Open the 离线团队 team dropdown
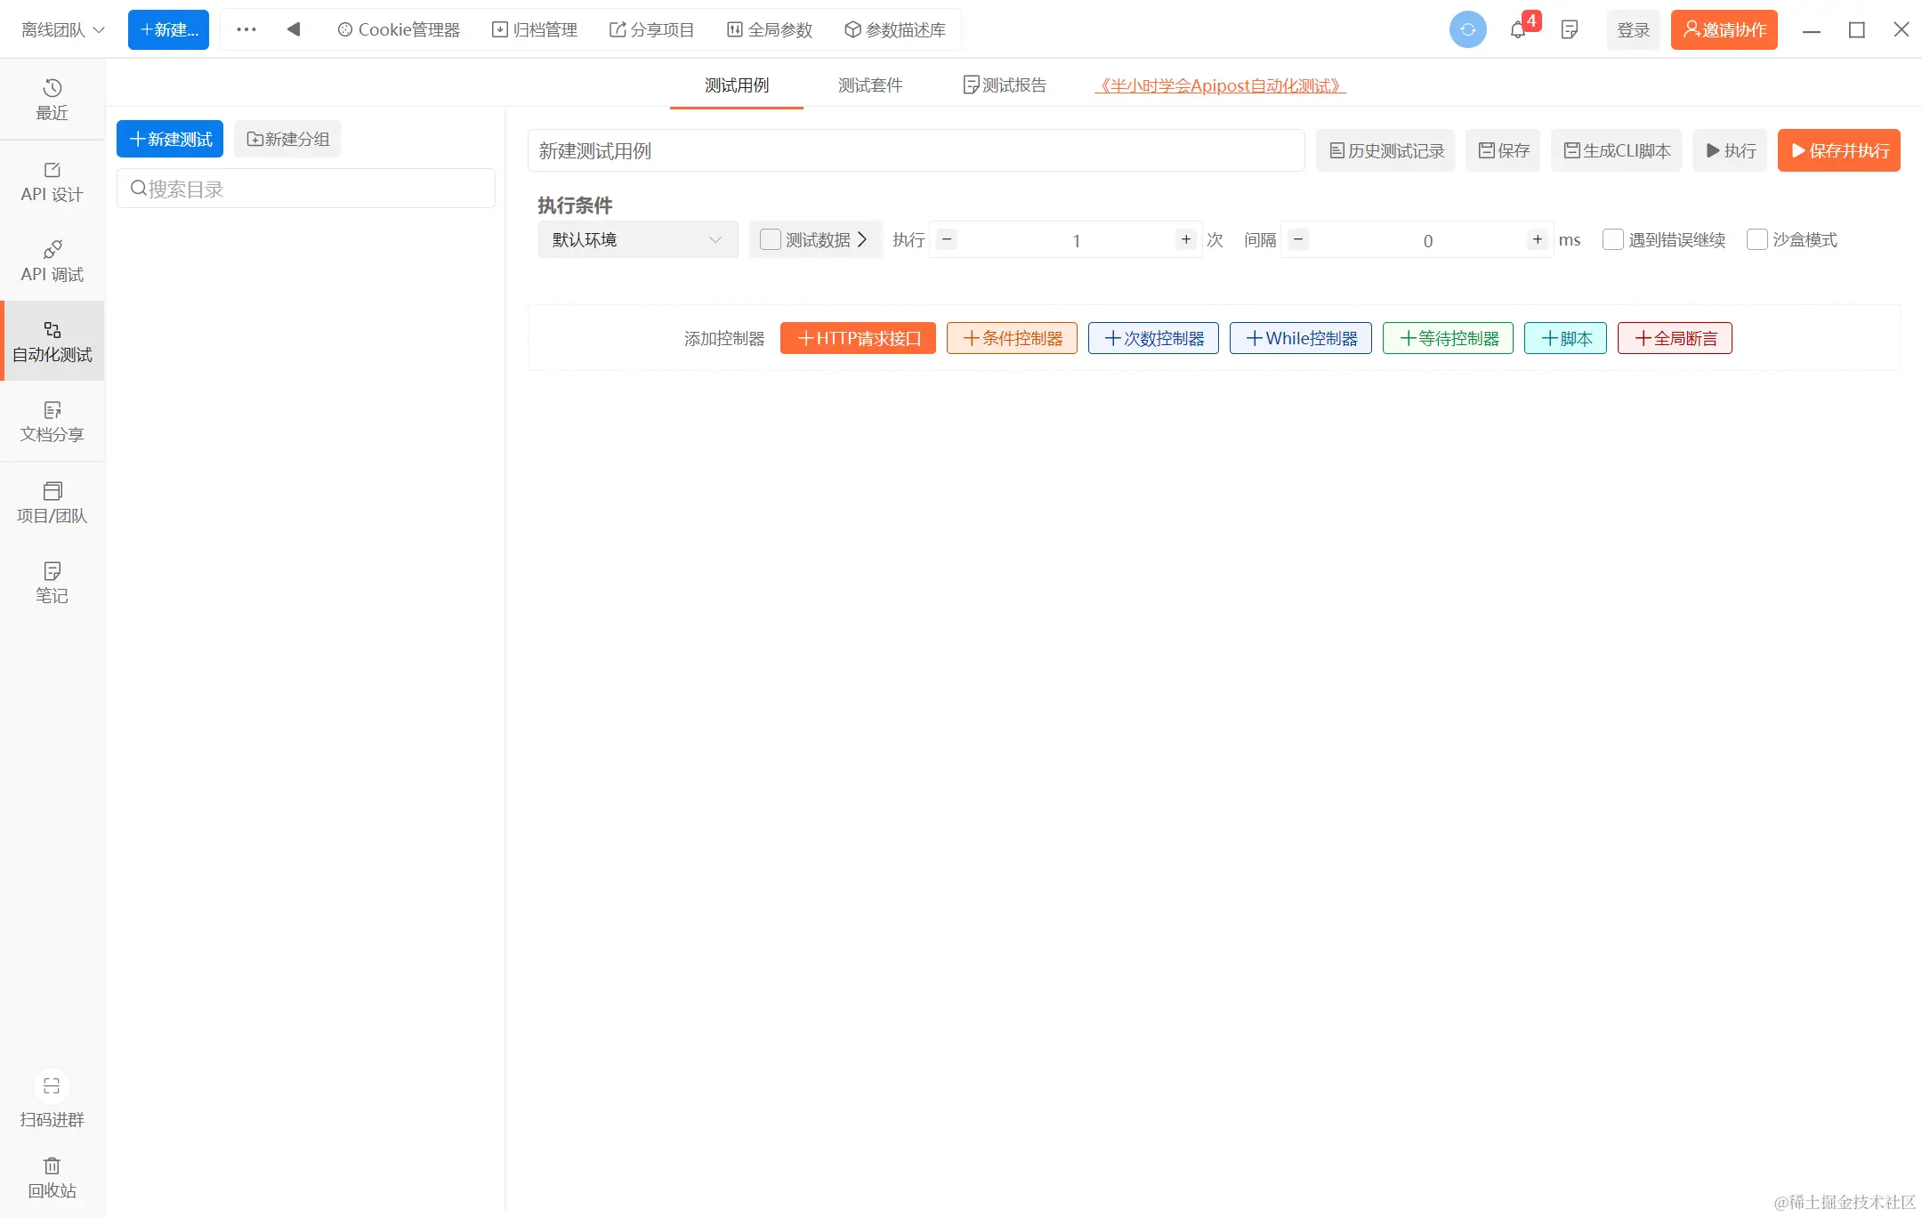Viewport: 1922px width, 1217px height. 62,30
